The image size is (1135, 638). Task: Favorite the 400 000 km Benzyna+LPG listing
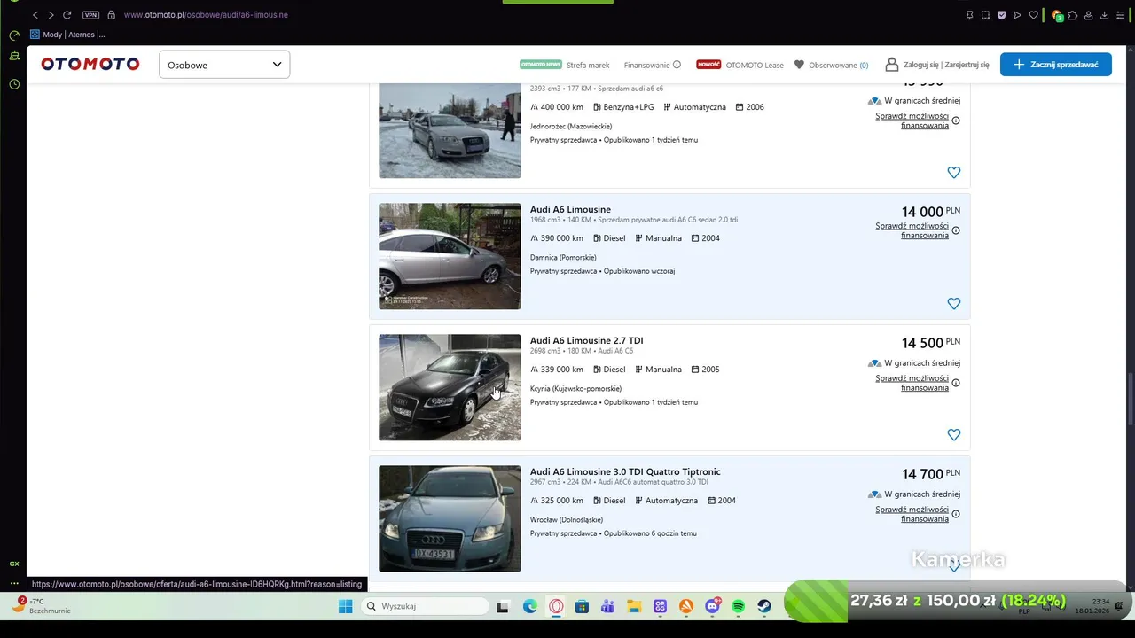[x=953, y=173]
